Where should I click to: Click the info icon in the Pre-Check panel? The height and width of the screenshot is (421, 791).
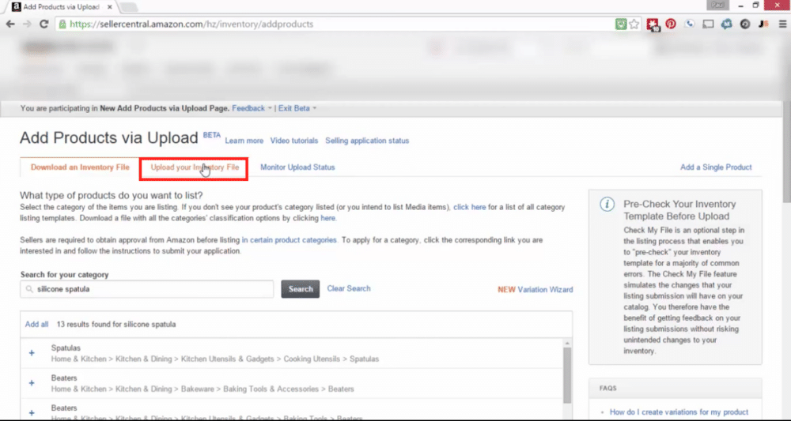point(607,205)
